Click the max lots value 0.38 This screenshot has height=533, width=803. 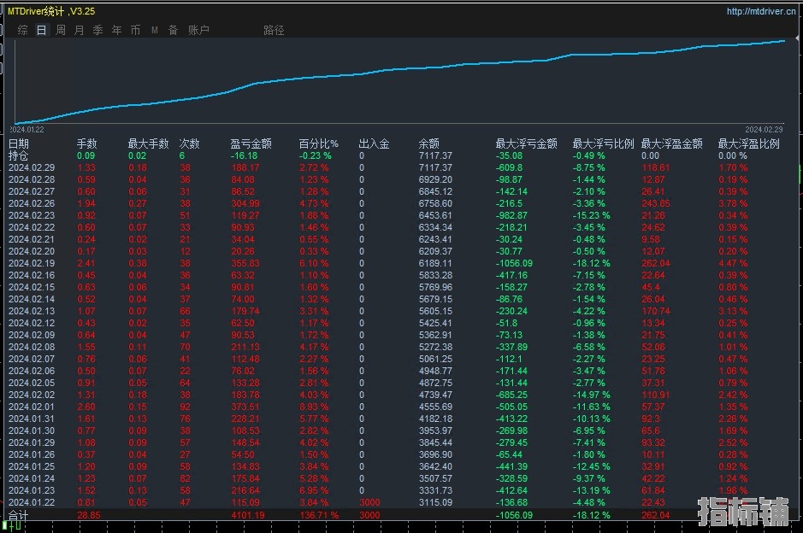pyautogui.click(x=137, y=263)
